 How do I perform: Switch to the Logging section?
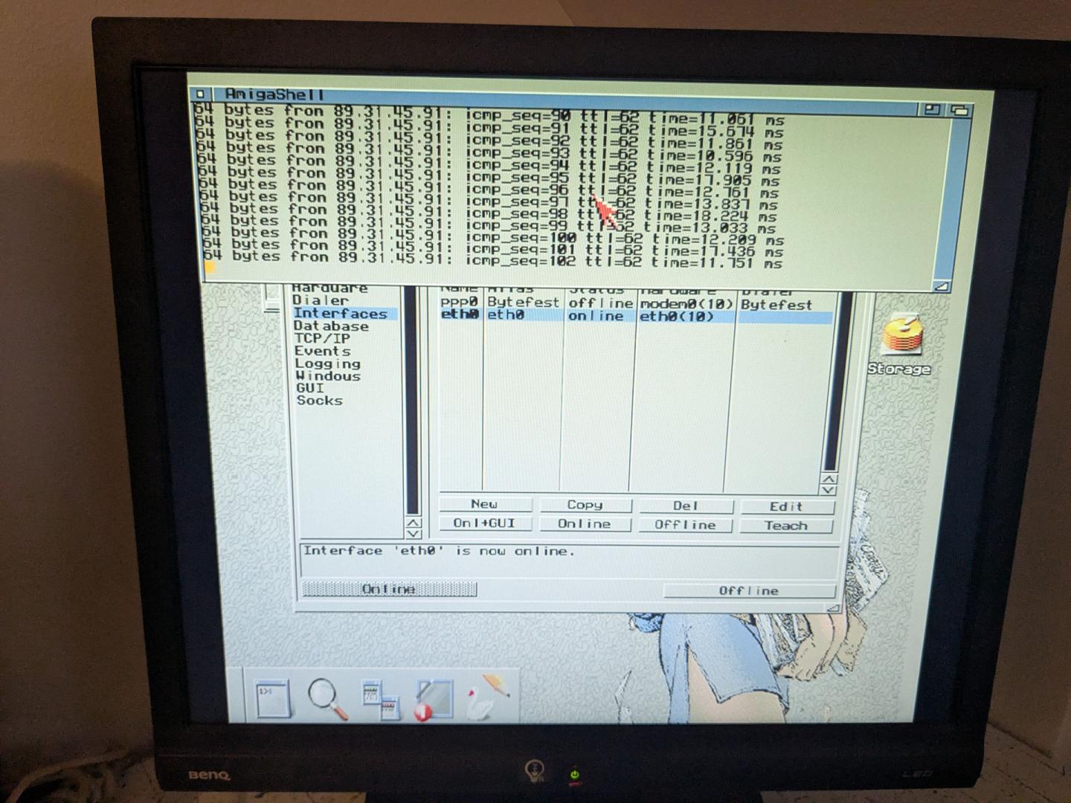tap(327, 364)
